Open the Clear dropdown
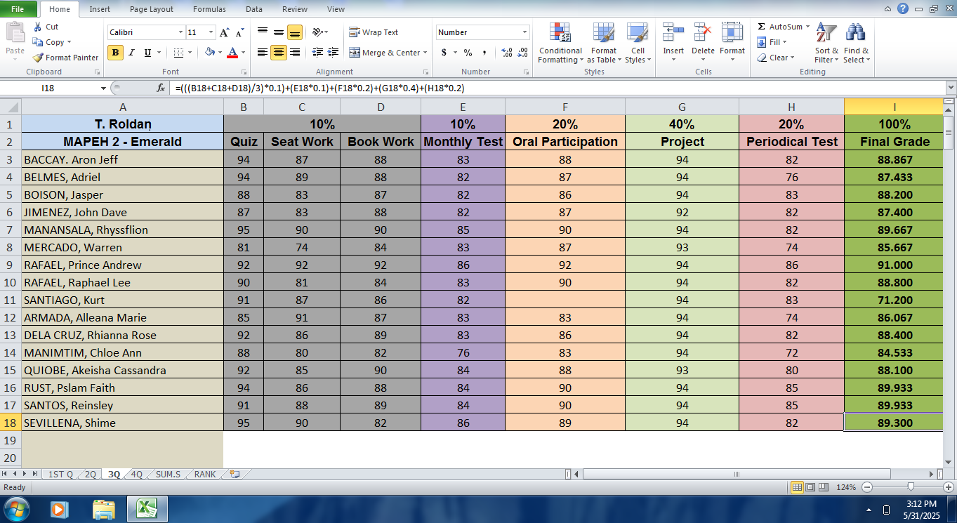 [776, 58]
